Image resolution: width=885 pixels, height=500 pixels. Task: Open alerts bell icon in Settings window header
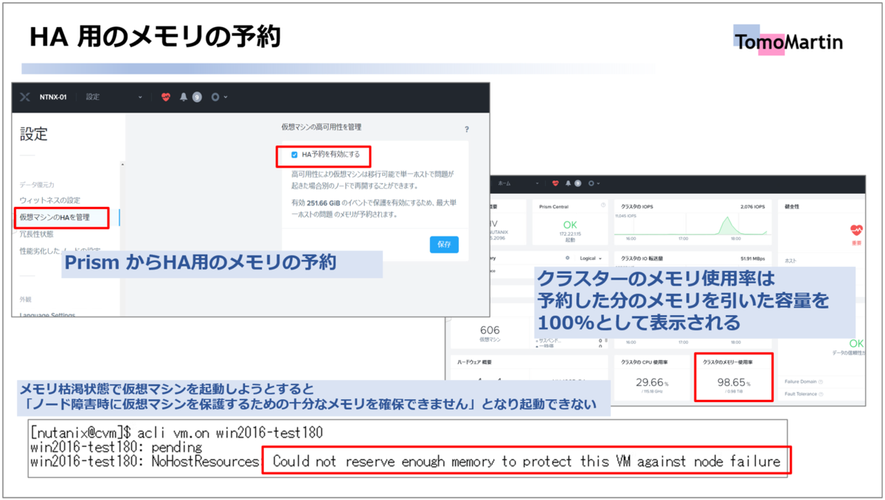184,96
